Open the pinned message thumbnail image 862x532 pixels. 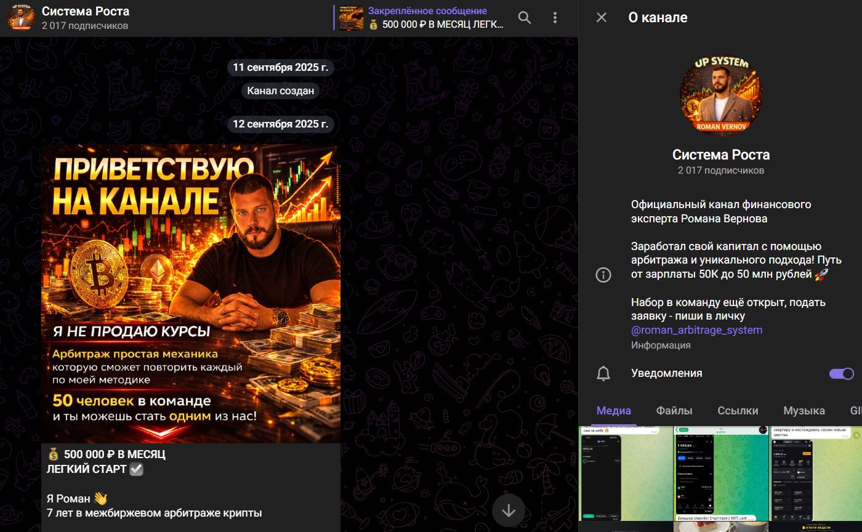351,18
